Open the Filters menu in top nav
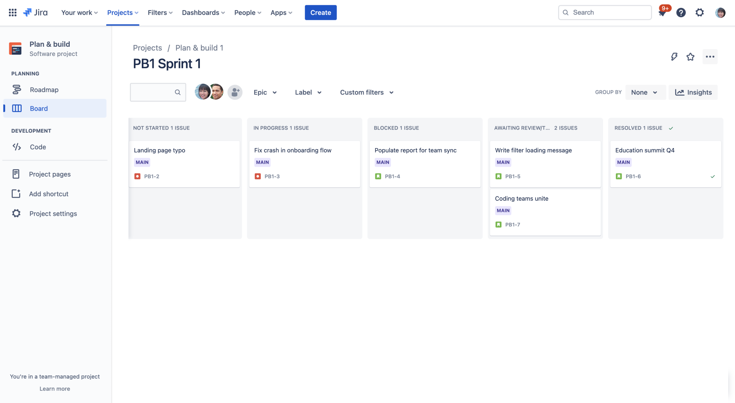The height and width of the screenshot is (403, 735). [x=160, y=12]
